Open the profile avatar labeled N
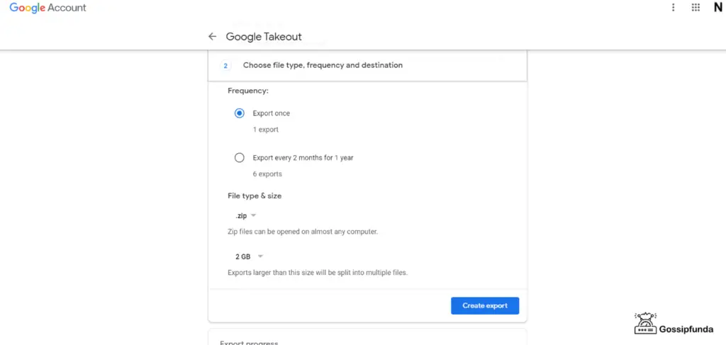Screen dimensions: 726x345 (718, 7)
